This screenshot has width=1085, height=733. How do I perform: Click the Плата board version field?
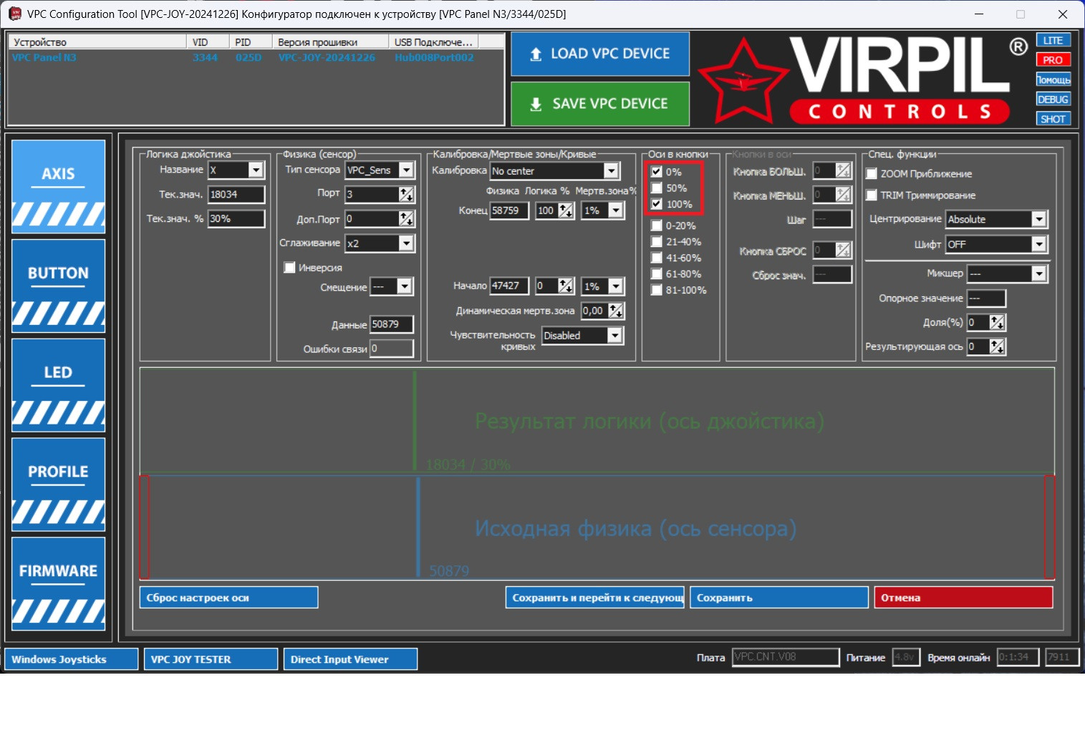[786, 657]
